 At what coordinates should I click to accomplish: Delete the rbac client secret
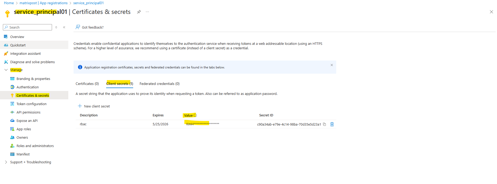[x=332, y=124]
